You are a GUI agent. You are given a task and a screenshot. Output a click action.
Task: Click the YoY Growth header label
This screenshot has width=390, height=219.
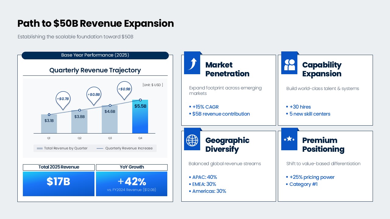pos(132,167)
